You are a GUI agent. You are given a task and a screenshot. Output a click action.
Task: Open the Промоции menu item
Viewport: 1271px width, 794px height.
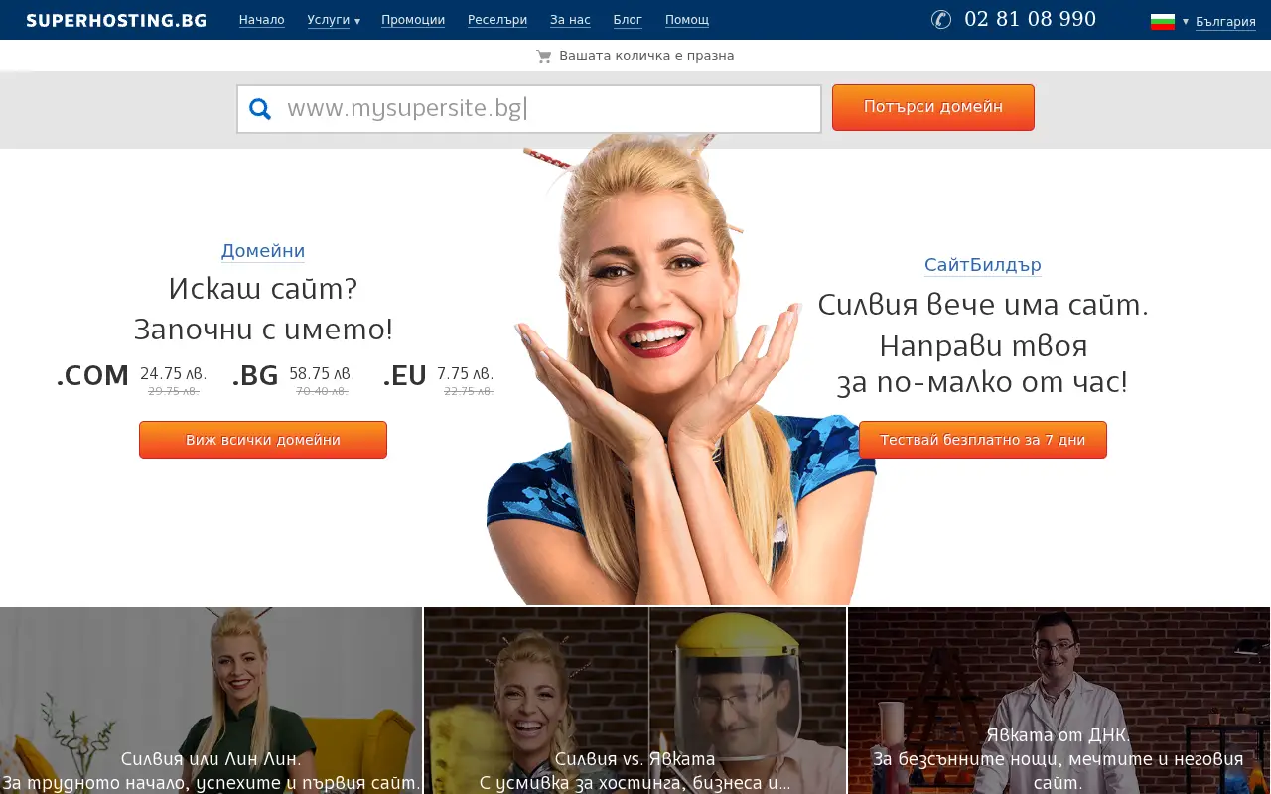tap(413, 20)
